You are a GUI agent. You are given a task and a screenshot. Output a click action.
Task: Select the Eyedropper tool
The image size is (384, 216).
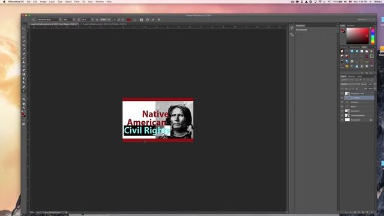24,49
